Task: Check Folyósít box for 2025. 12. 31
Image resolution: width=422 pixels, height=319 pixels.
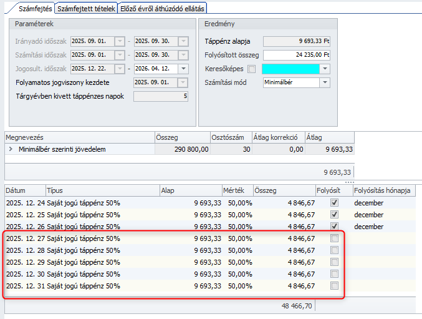Action: pyautogui.click(x=335, y=286)
